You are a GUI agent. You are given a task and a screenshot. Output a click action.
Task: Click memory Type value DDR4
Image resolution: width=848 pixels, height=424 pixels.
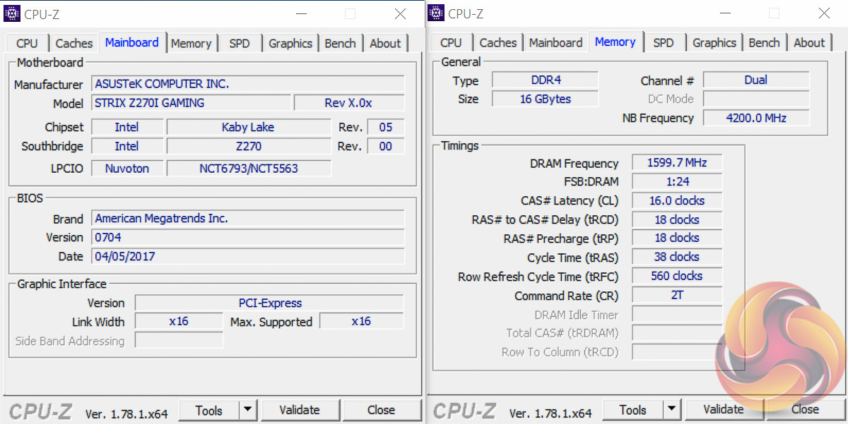click(545, 80)
